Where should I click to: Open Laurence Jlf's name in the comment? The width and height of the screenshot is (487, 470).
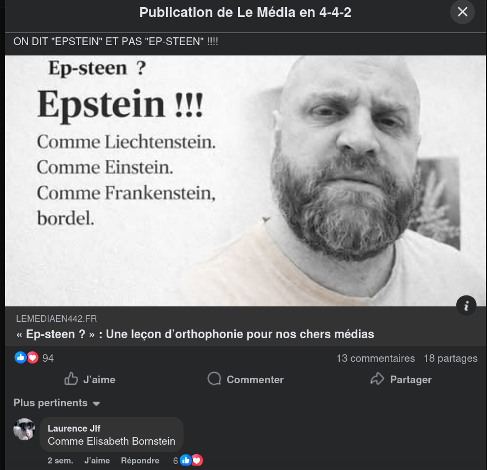[x=74, y=428]
